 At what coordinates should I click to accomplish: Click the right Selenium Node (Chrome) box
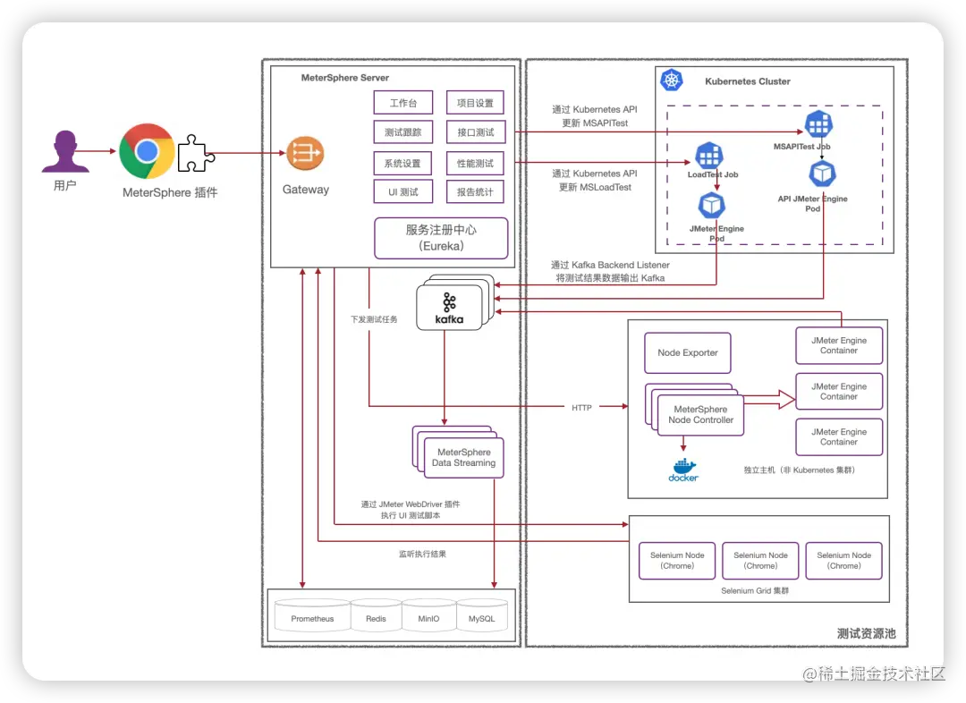click(844, 561)
